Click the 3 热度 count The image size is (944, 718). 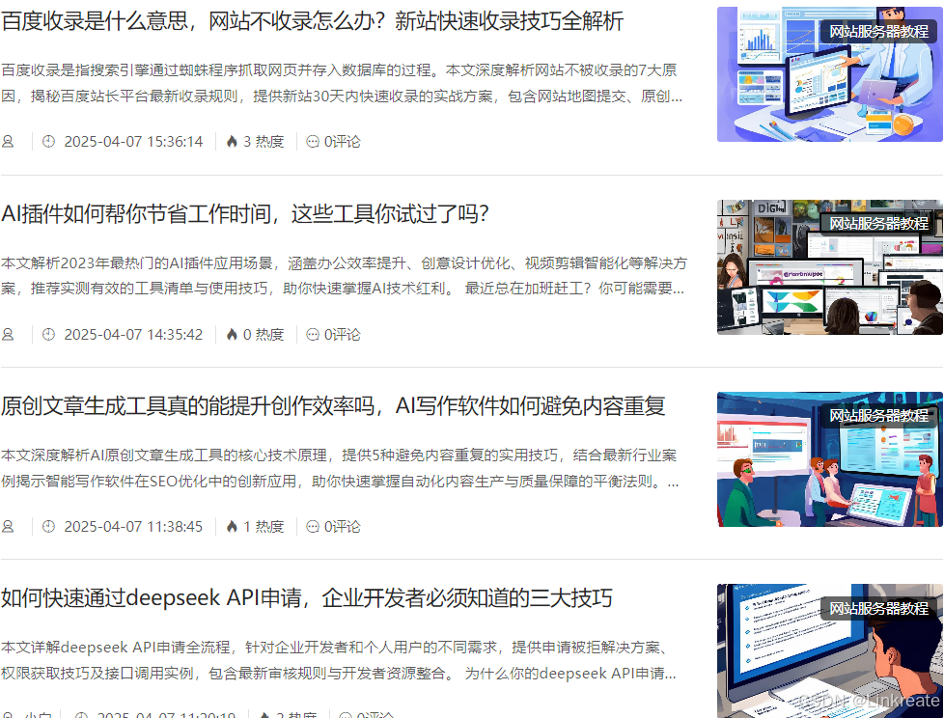click(264, 142)
